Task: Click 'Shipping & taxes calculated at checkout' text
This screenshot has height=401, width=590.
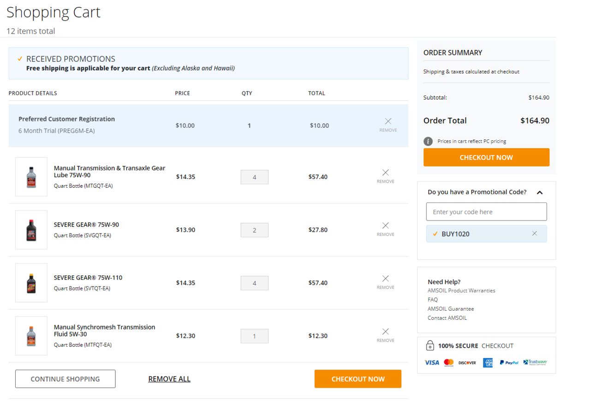Action: (471, 72)
